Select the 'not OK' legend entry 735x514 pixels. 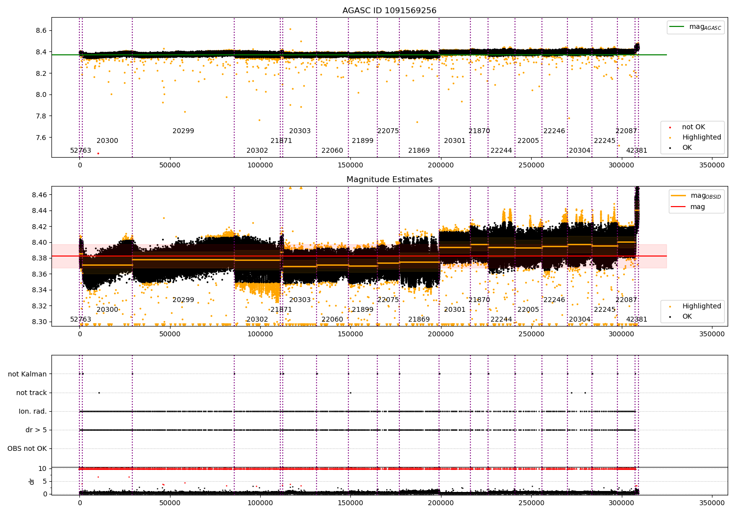[x=693, y=127]
